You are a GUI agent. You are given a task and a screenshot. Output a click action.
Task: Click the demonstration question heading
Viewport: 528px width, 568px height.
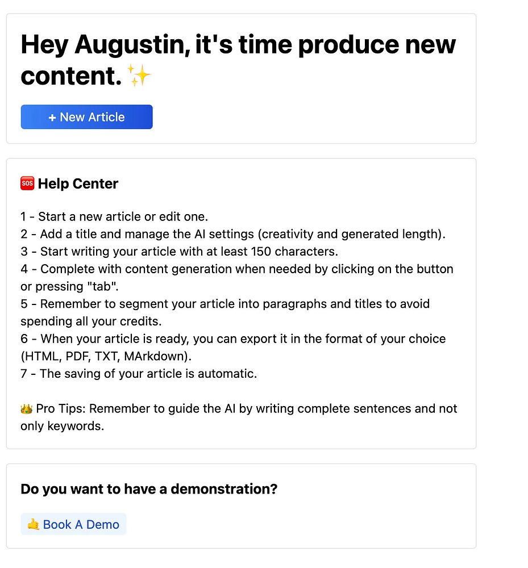pos(149,488)
